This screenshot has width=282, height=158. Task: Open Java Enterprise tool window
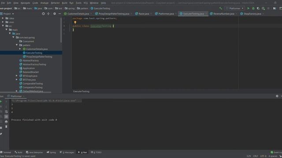coord(34,152)
